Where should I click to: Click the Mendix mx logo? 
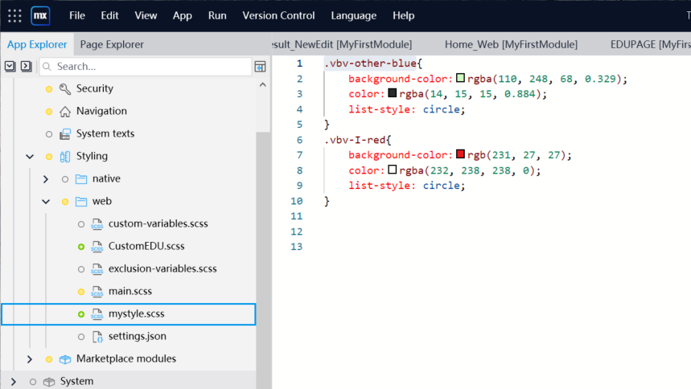[x=40, y=15]
